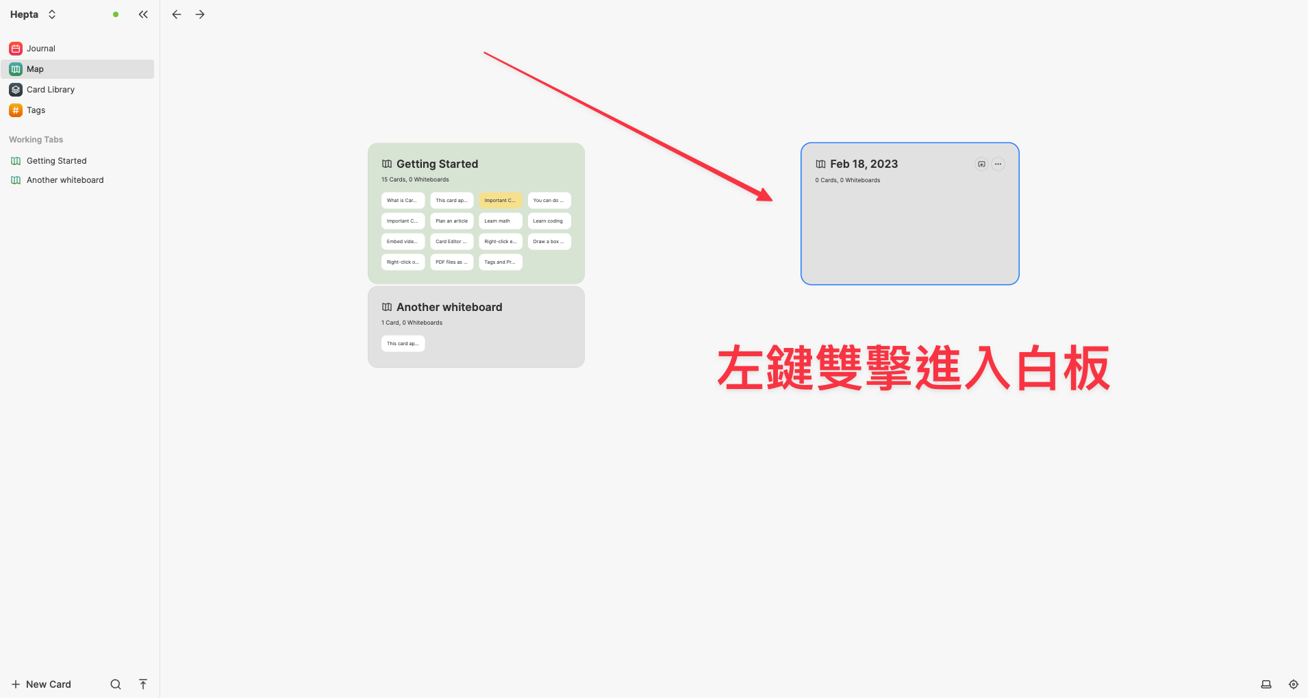Open the Journal from the sidebar

(x=40, y=48)
